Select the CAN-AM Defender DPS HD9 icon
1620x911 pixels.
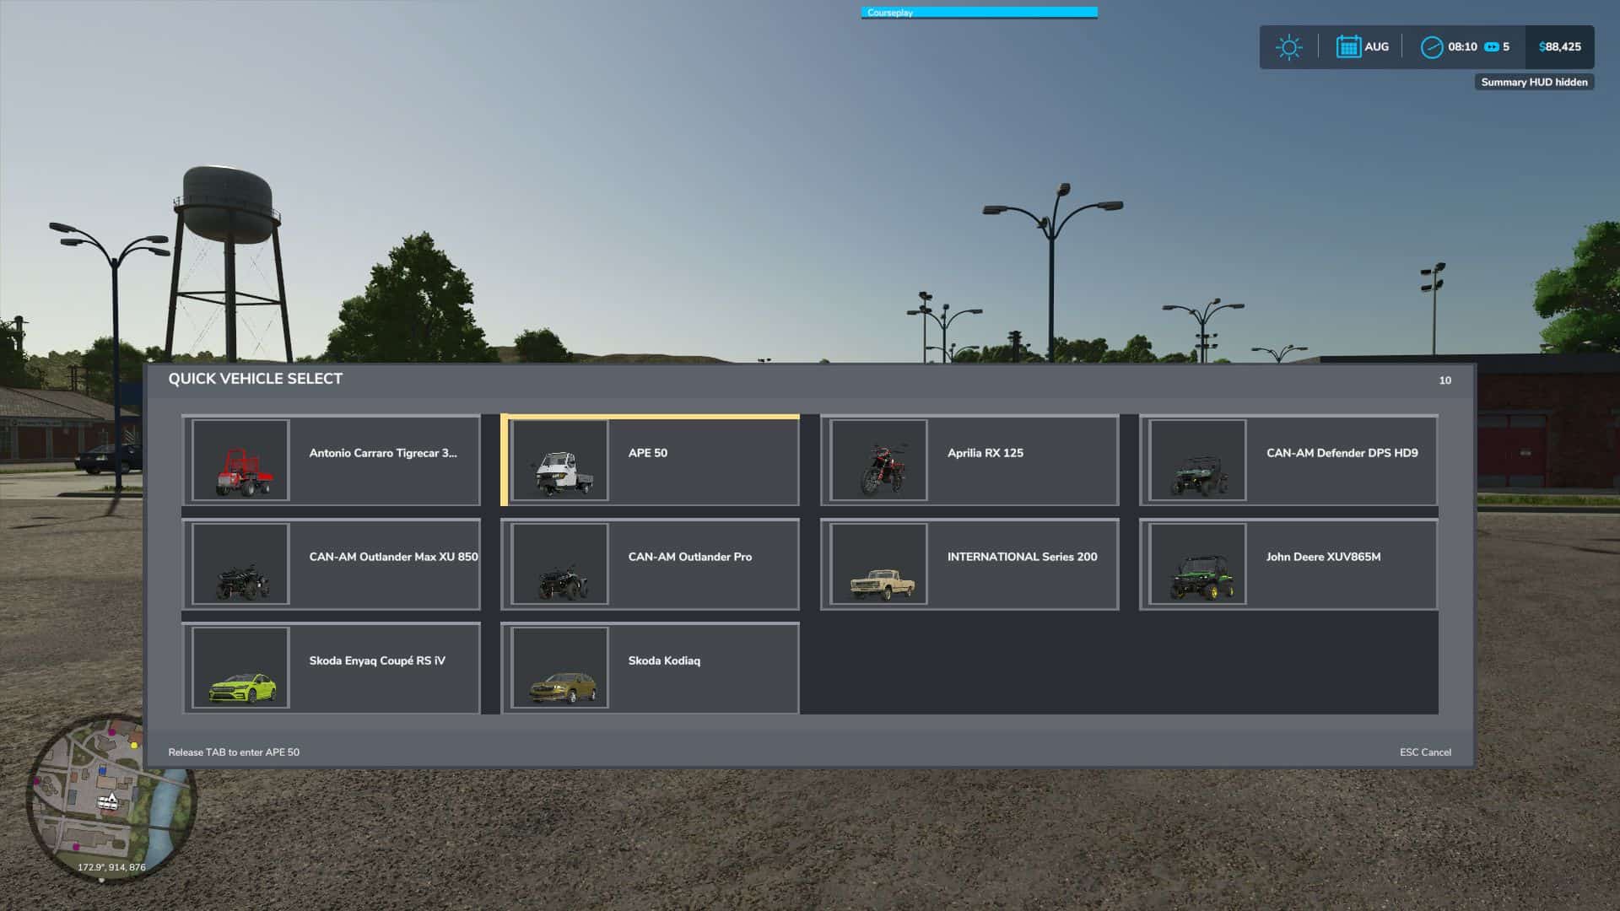coord(1198,460)
